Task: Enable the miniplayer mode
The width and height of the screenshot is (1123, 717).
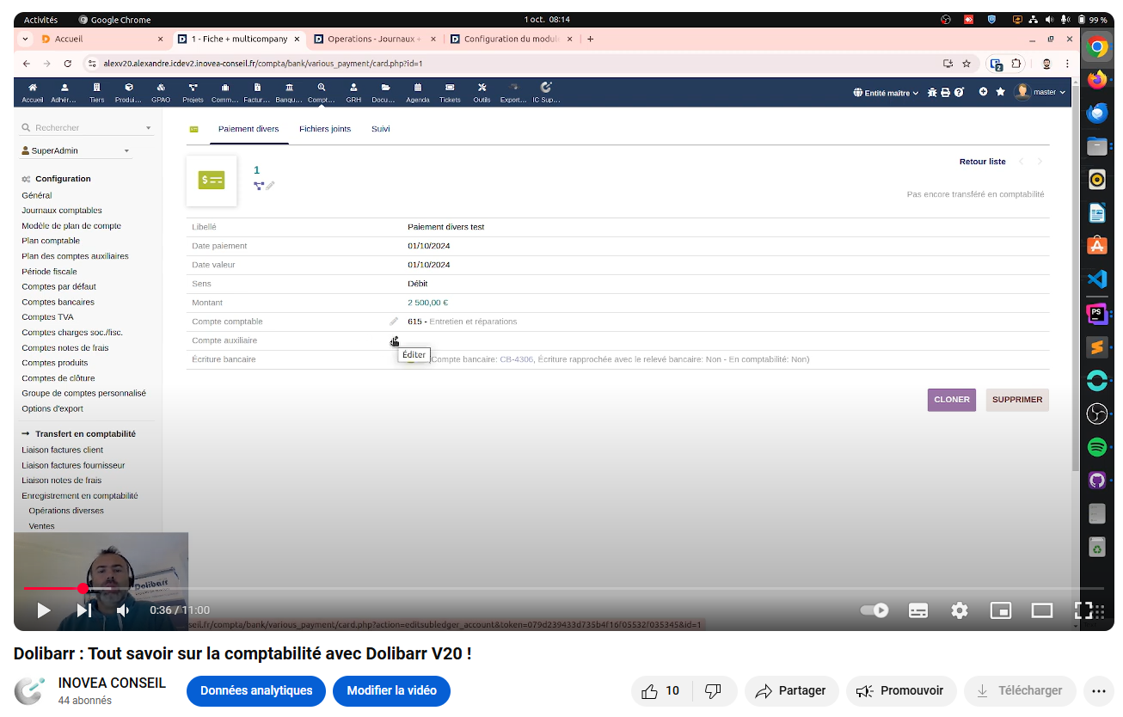Action: pos(1001,610)
